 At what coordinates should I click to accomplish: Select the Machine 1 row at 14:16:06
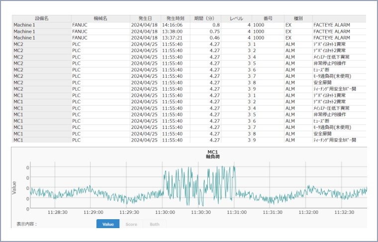[x=41, y=25]
